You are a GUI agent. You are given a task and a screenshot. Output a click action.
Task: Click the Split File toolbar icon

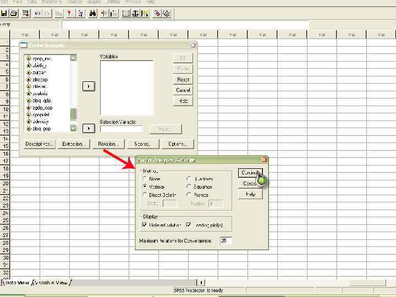[126, 13]
